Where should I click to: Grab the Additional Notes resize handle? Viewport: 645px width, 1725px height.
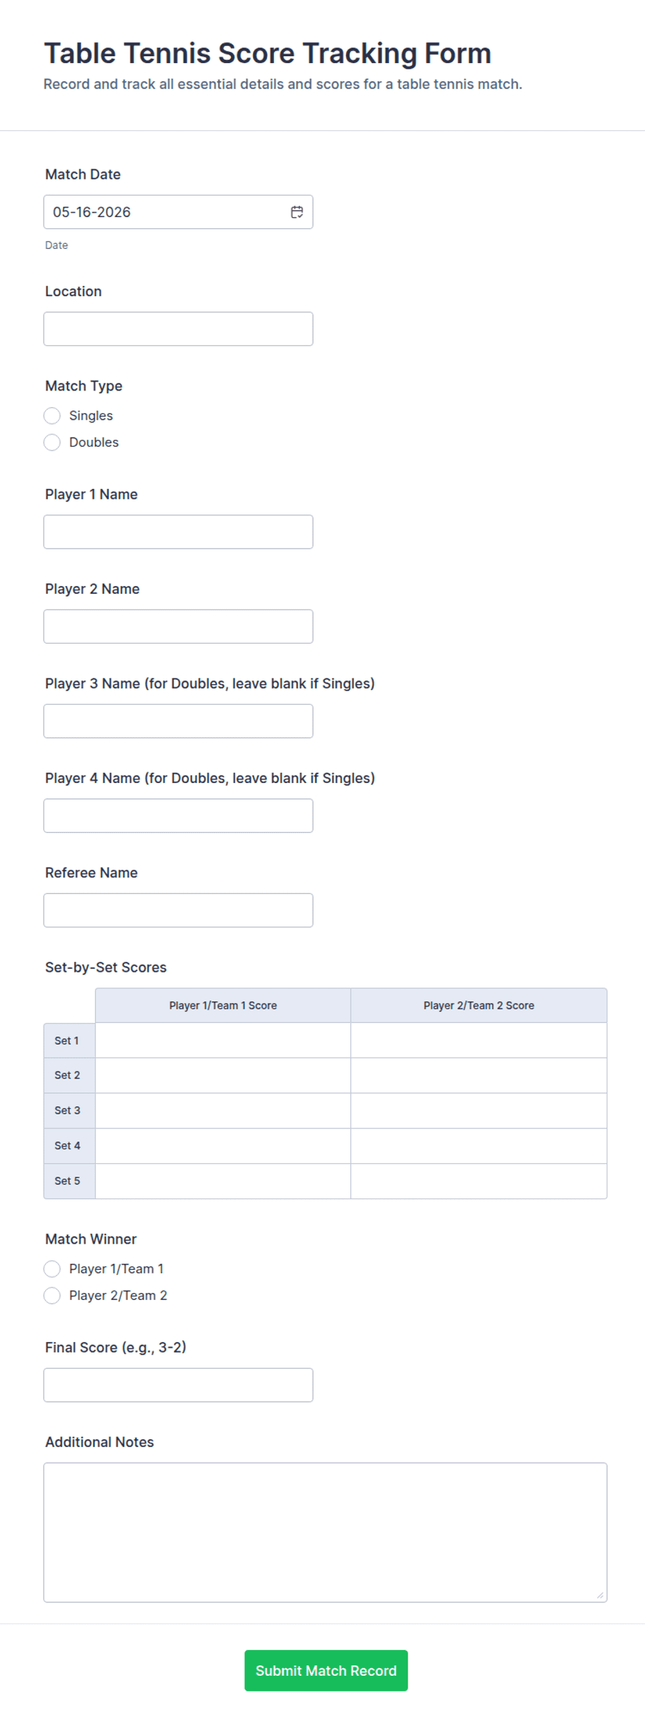[x=601, y=1595]
